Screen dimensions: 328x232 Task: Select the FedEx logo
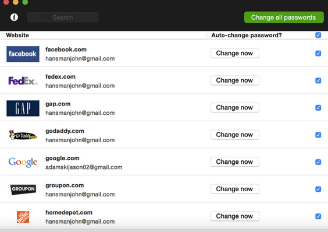pyautogui.click(x=23, y=81)
